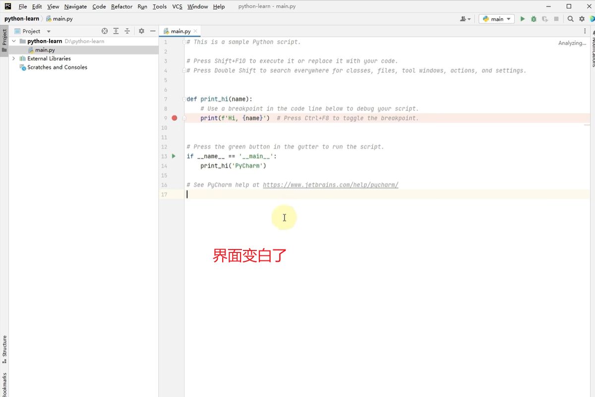
Task: Open the jetbrains.com PyCharm help link
Action: [x=330, y=185]
